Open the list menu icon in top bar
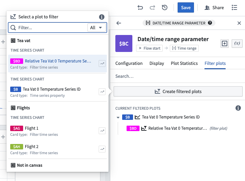The width and height of the screenshot is (245, 181). click(x=234, y=7)
